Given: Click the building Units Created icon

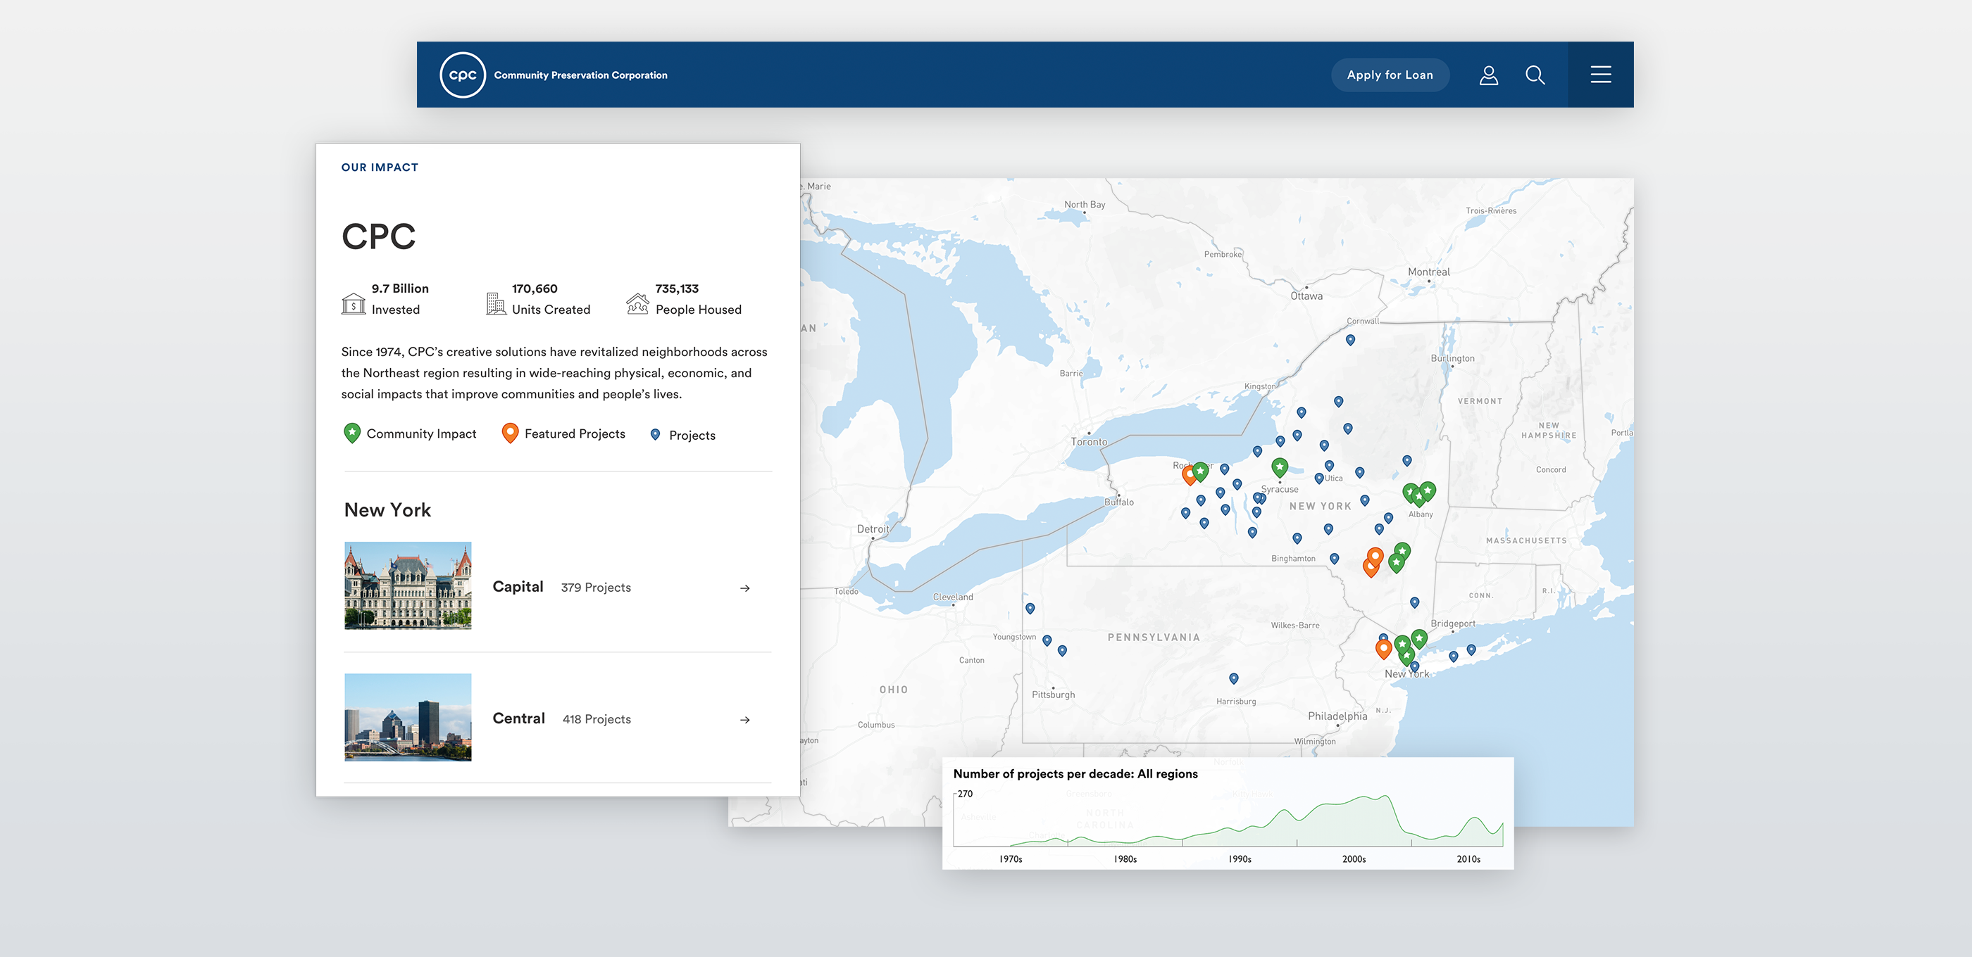Looking at the screenshot, I should coord(496,304).
